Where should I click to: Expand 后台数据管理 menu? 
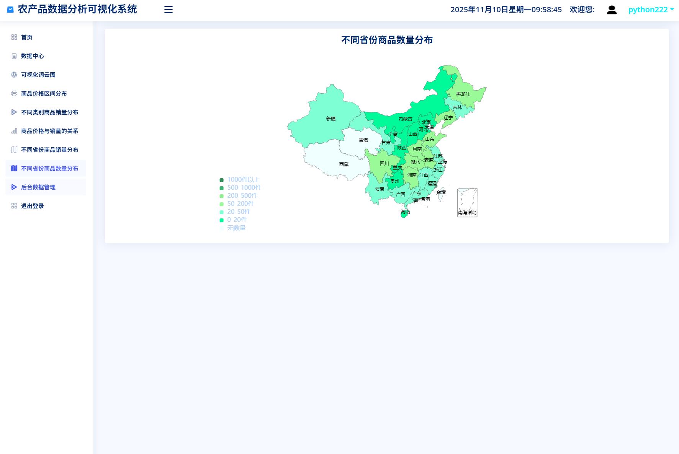click(x=46, y=187)
